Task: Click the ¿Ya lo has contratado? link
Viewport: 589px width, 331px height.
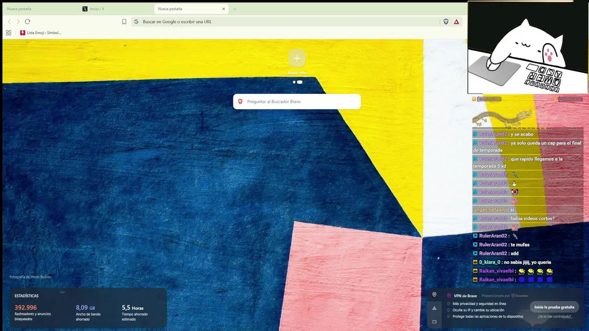Action: coord(554,316)
